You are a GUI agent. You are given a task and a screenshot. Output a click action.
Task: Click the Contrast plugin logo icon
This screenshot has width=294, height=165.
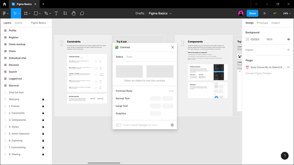pyautogui.click(x=117, y=47)
